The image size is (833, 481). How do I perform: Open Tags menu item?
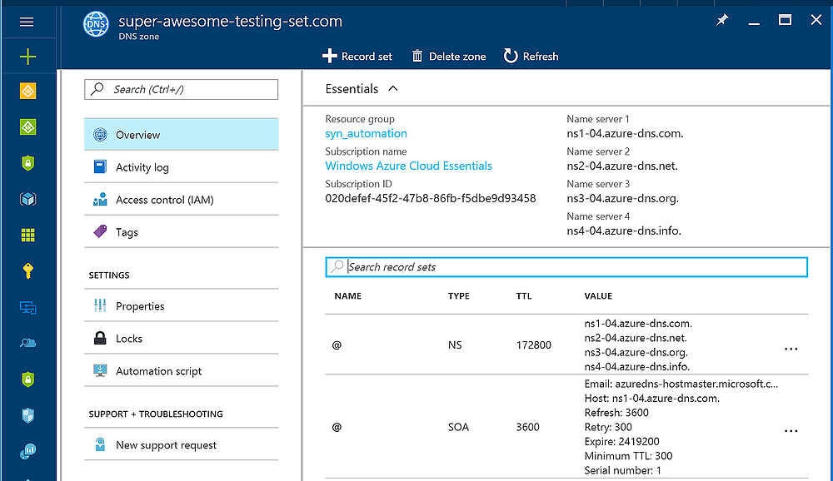181,232
